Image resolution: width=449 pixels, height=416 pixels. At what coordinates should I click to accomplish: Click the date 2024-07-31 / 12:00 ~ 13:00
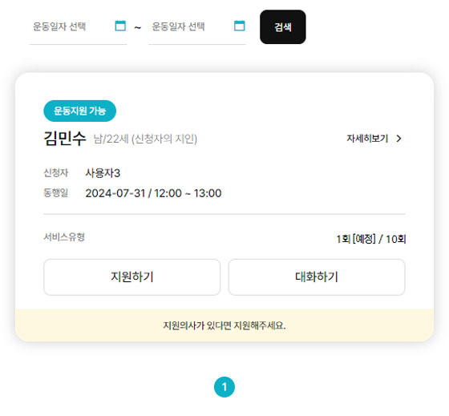[153, 193]
